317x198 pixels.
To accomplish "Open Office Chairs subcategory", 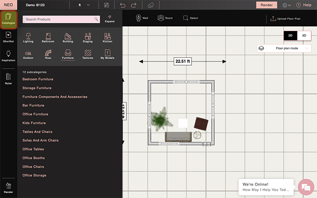I will point(33,167).
